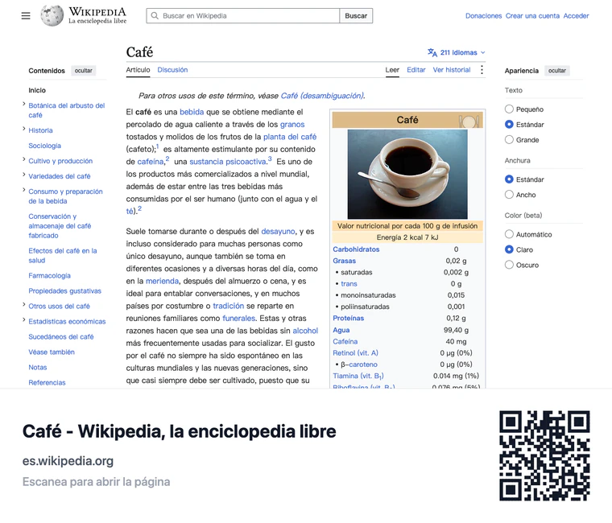This screenshot has width=612, height=523.
Task: Focus the Buscar en Wikipedia field
Action: pyautogui.click(x=242, y=15)
